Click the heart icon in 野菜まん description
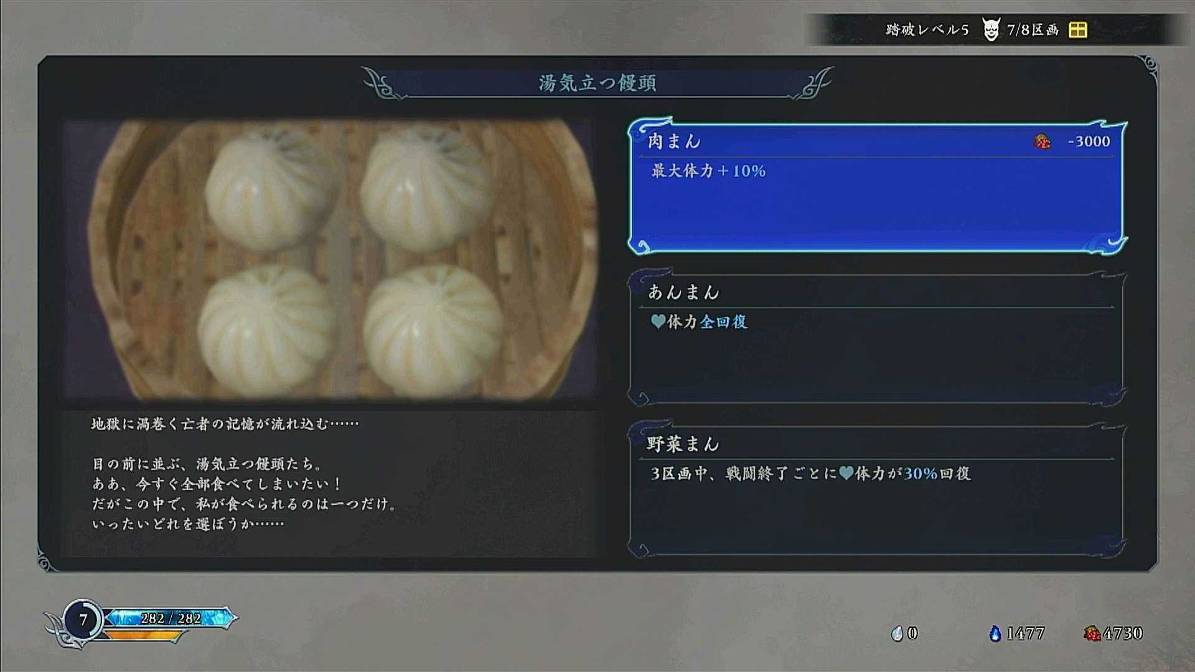This screenshot has width=1195, height=672. pyautogui.click(x=846, y=474)
